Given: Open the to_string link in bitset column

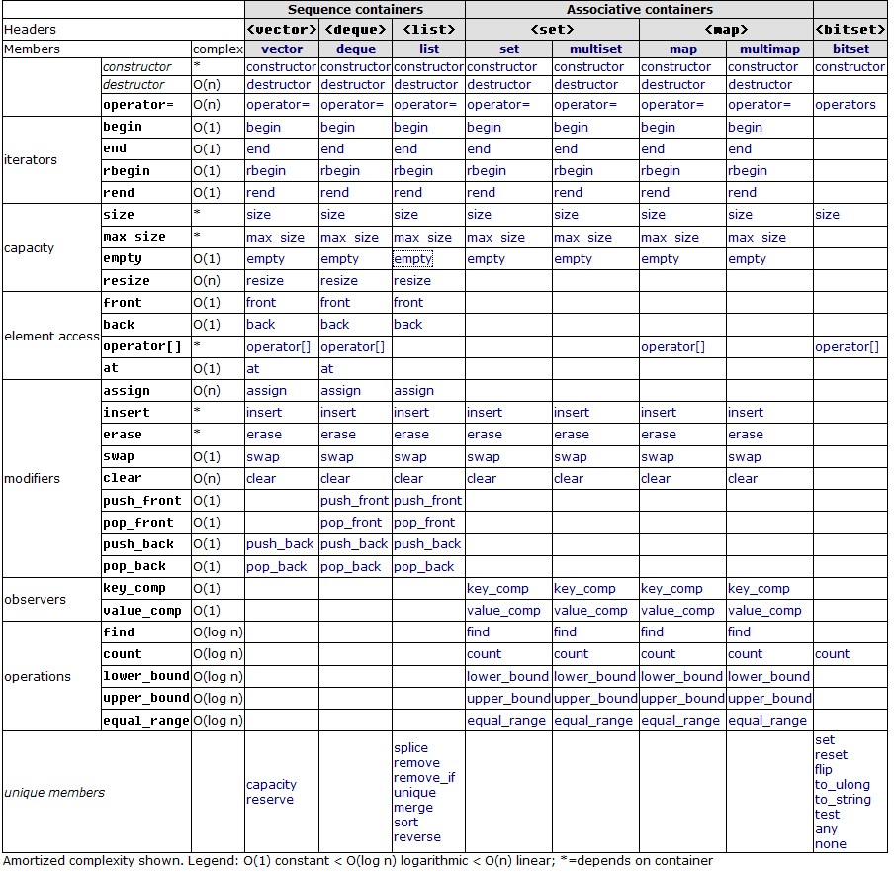Looking at the screenshot, I should point(843,800).
